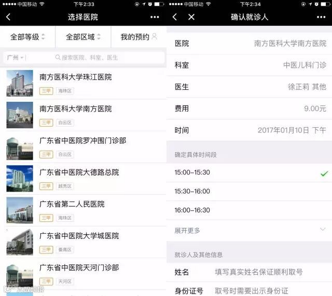Tap the 费用 row showing 9.00元
The image size is (332, 296).
click(249, 109)
